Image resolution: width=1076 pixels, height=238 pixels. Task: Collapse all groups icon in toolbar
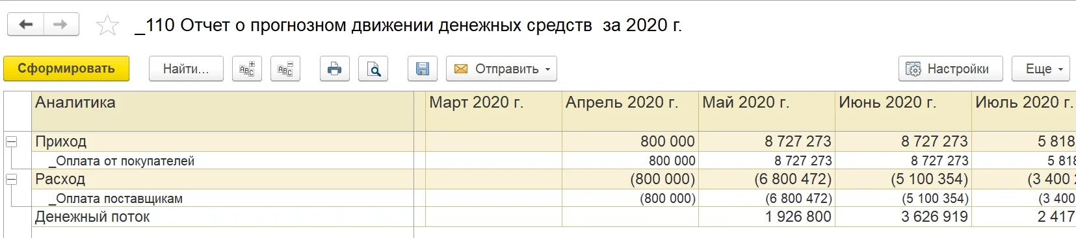[x=285, y=69]
